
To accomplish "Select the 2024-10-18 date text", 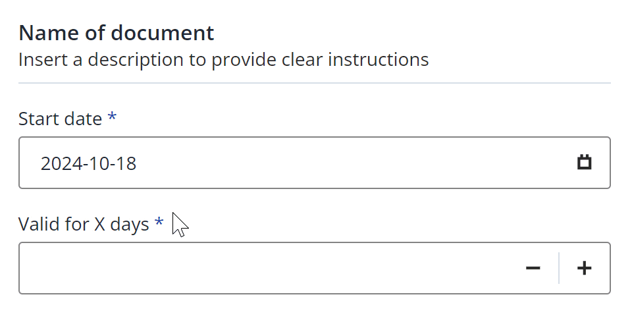I will [88, 163].
